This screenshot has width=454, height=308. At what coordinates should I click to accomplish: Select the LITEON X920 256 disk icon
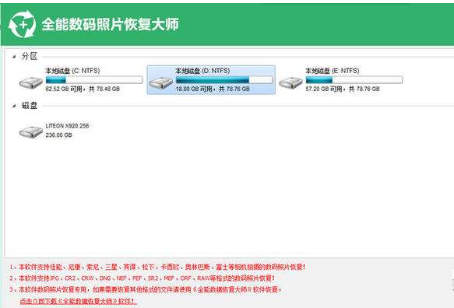[x=30, y=132]
